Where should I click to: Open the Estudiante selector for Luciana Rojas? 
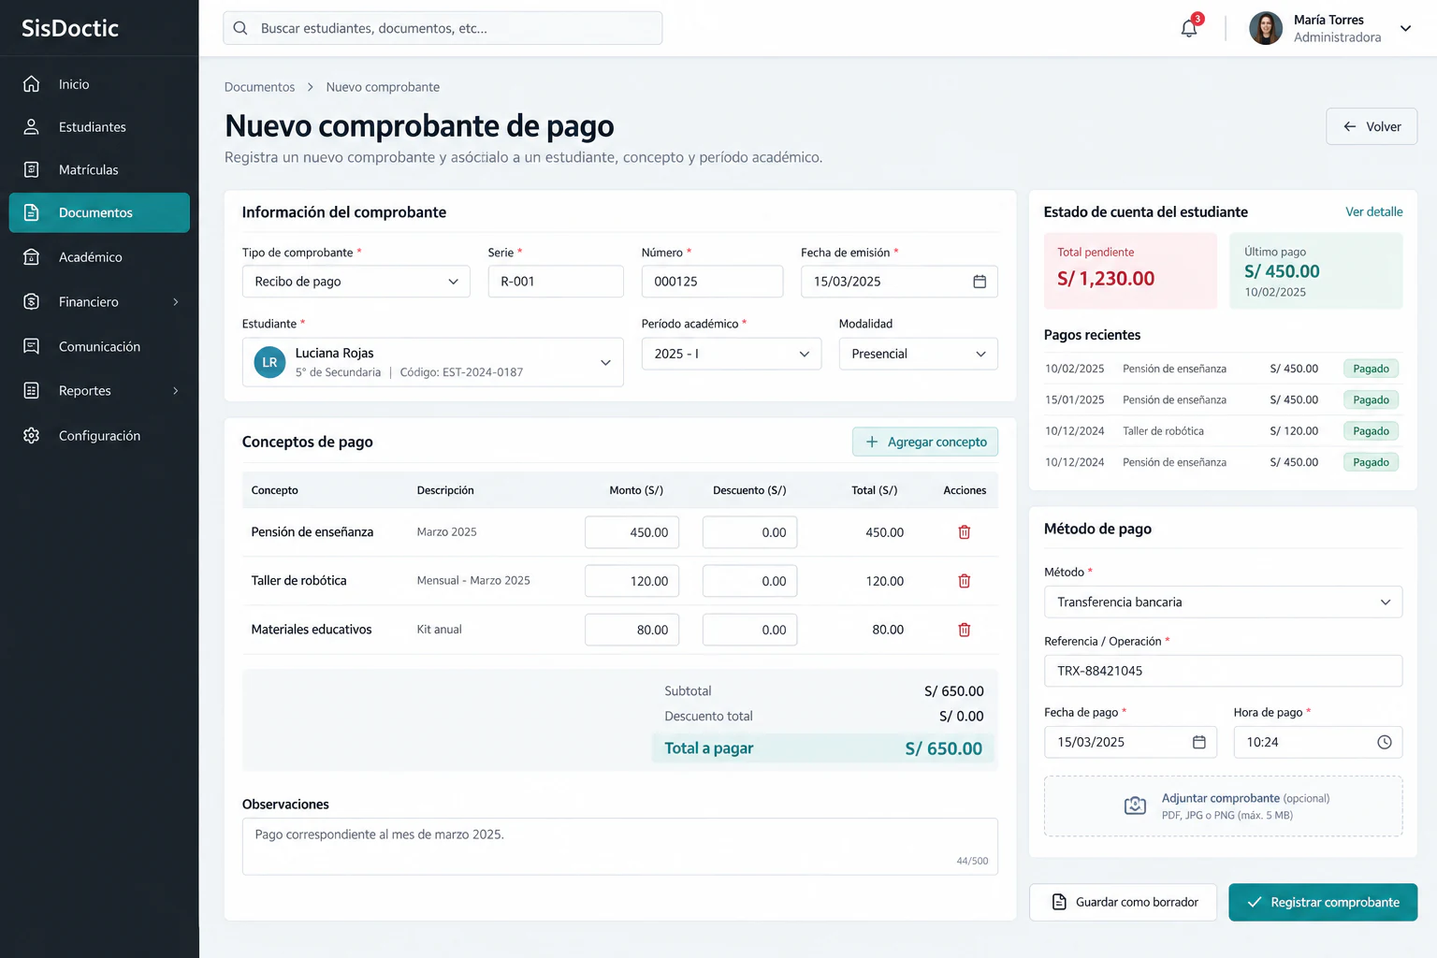click(433, 362)
